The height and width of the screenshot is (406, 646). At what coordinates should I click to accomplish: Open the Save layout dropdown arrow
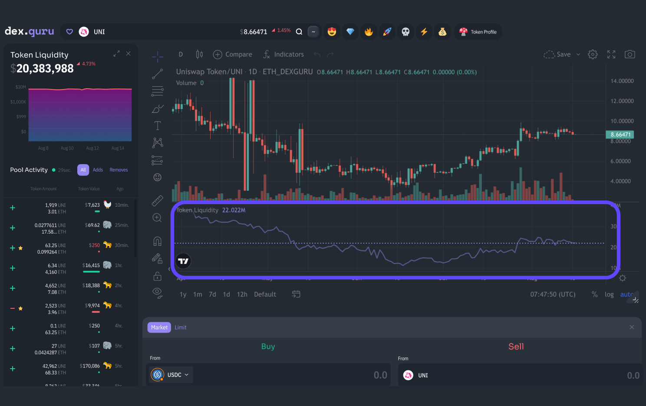coord(578,55)
